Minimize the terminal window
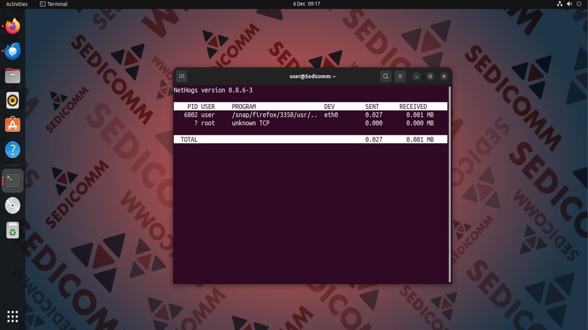 click(417, 76)
